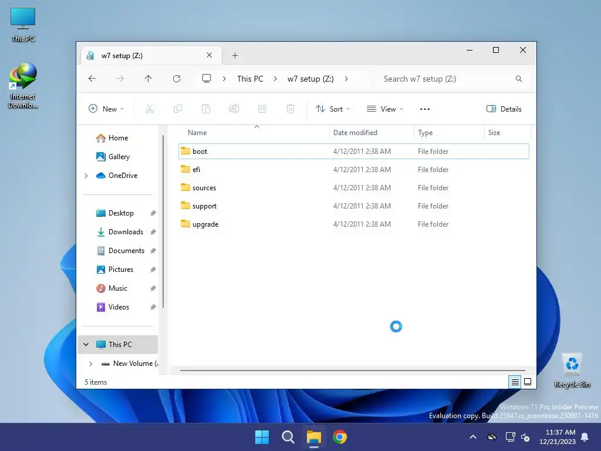Select the support folder
This screenshot has width=601, height=451.
click(x=353, y=206)
